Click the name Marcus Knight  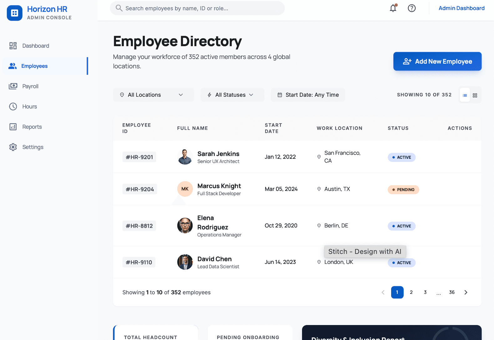tap(219, 186)
